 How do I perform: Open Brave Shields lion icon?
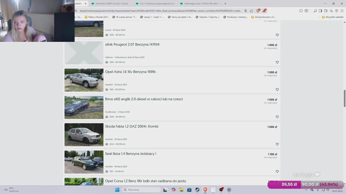click(258, 11)
